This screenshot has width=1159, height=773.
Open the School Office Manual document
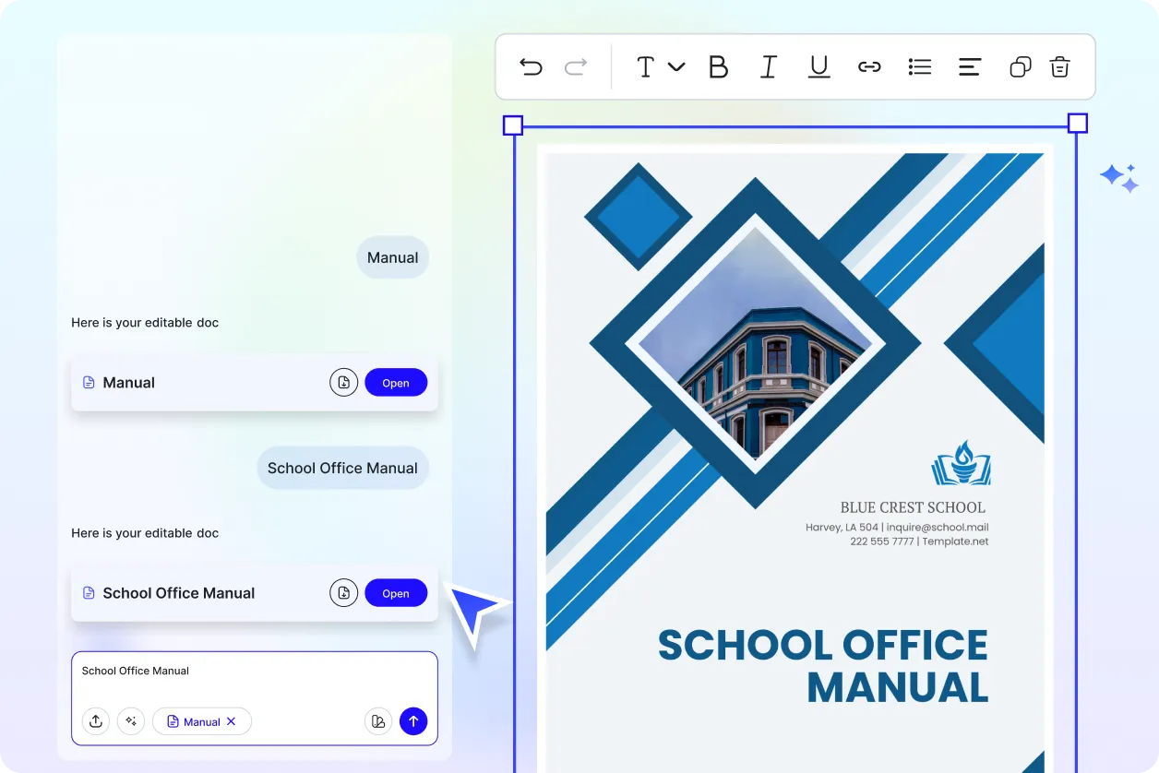pyautogui.click(x=396, y=593)
